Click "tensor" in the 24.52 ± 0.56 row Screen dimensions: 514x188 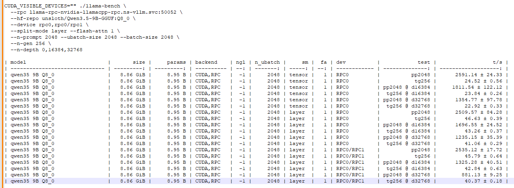[299, 81]
